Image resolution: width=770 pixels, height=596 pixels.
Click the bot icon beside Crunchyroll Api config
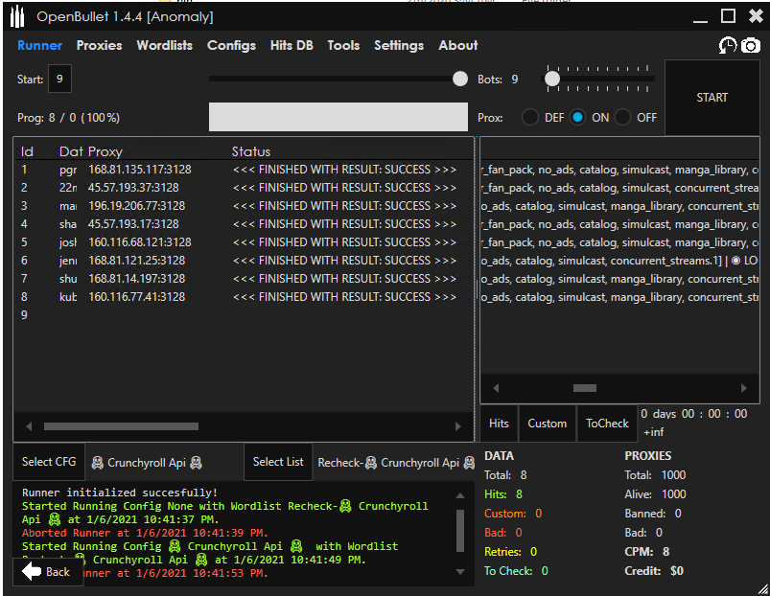(97, 462)
